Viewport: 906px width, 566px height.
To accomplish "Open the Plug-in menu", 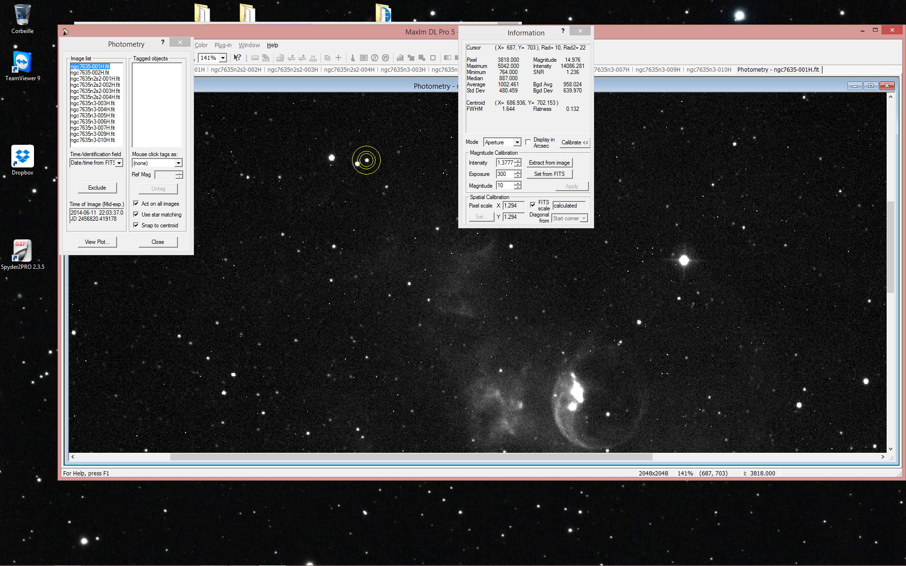I will pyautogui.click(x=223, y=45).
